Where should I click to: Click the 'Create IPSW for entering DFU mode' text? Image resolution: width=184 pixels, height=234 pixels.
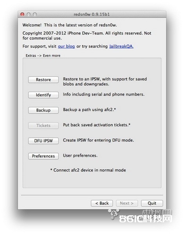coord(98,140)
